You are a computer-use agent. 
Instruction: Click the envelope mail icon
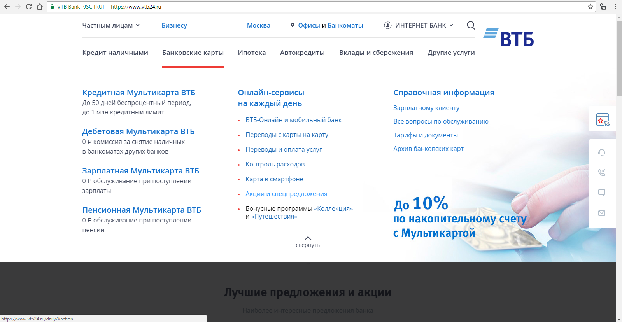602,213
